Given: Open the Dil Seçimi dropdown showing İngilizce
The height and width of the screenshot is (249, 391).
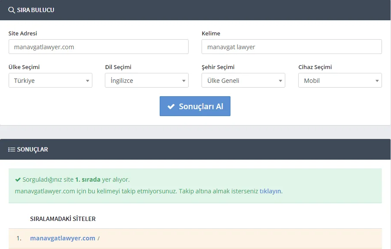Looking at the screenshot, I should pos(147,80).
